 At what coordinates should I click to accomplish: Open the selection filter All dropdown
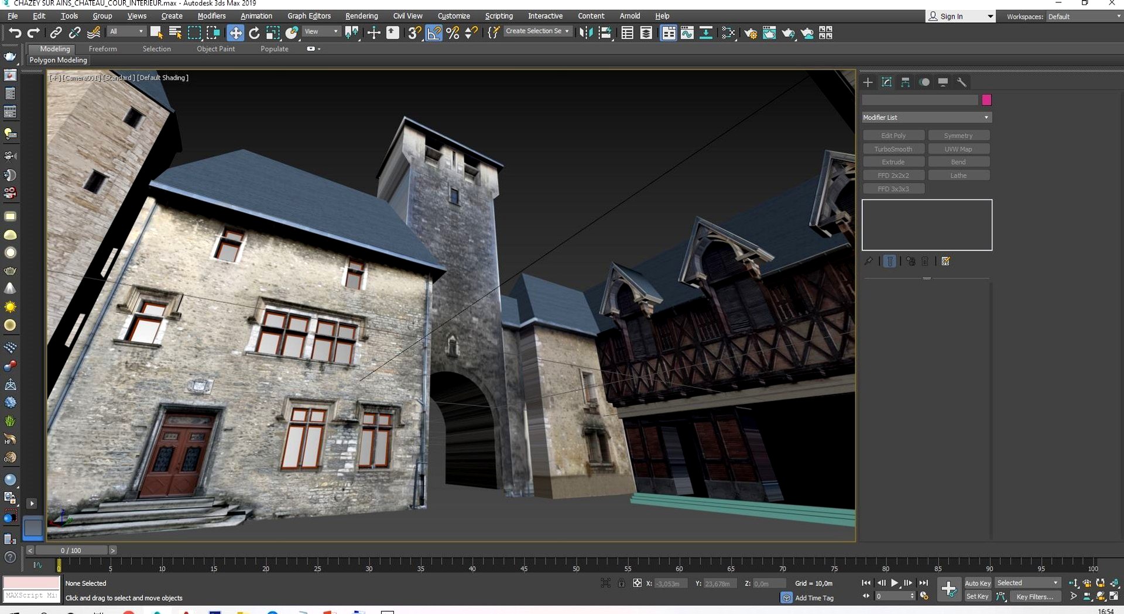click(126, 32)
